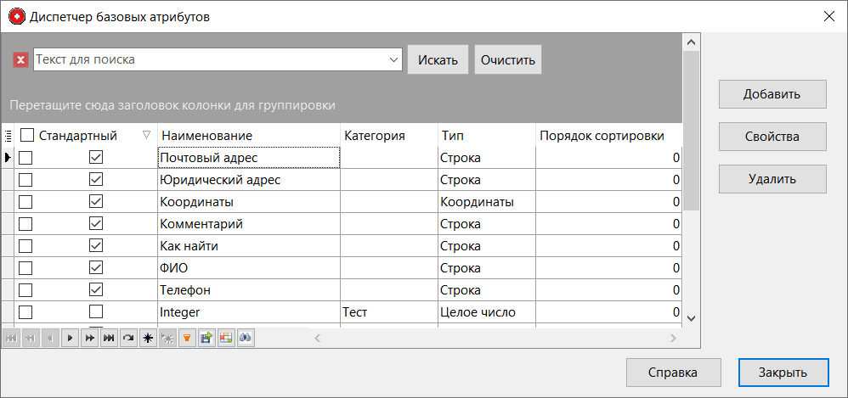Click the Искать search button
The height and width of the screenshot is (398, 848).
(438, 59)
